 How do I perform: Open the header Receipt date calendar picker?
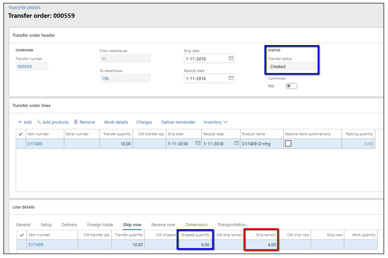231,78
